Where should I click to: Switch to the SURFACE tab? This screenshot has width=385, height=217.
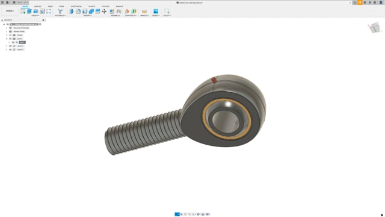38,7
